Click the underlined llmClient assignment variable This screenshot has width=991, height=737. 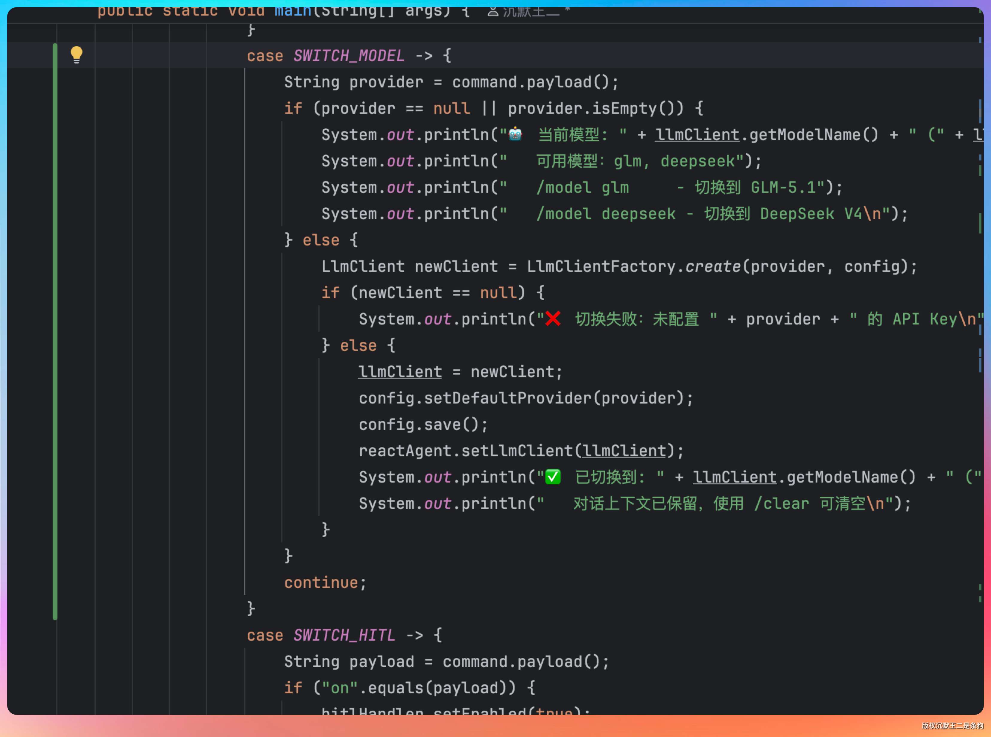coord(400,371)
